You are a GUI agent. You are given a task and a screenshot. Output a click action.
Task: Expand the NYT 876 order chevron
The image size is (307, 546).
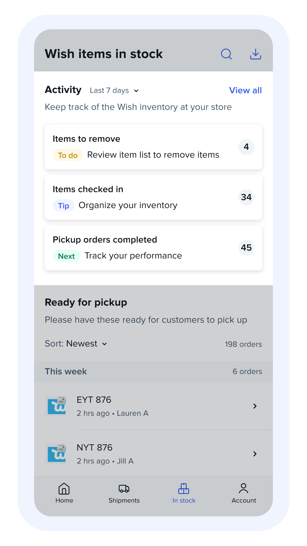point(255,454)
